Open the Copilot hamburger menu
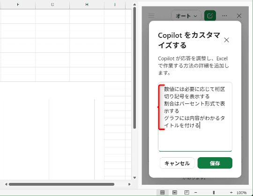 point(151,15)
